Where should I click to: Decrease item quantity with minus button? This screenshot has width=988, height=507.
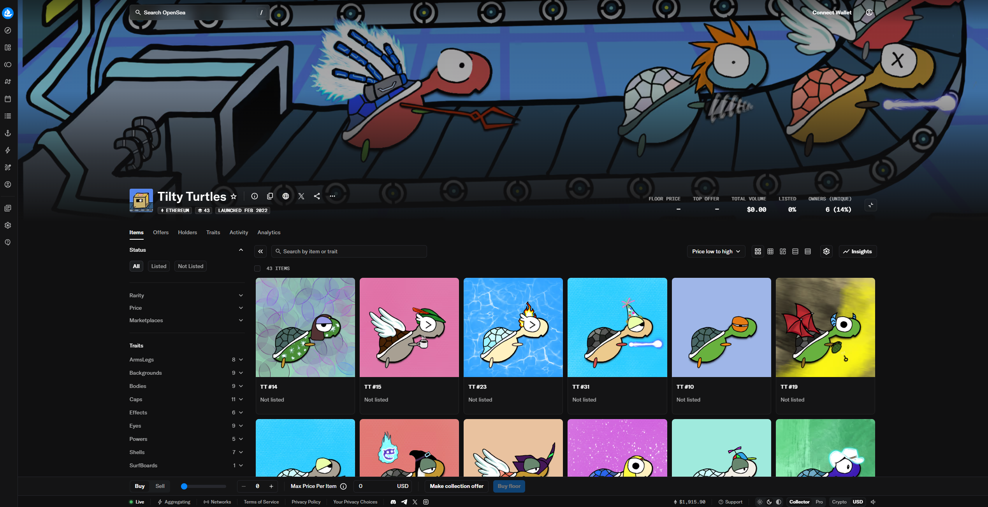click(244, 486)
